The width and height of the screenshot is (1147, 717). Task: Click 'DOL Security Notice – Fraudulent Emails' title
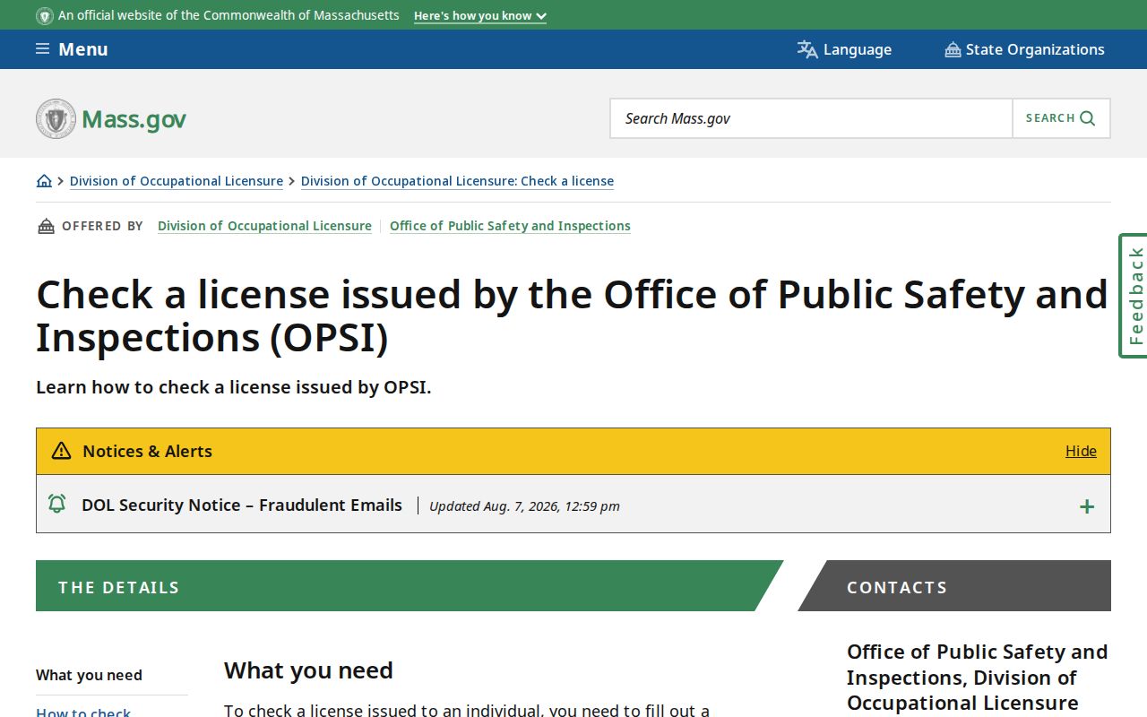pyautogui.click(x=242, y=505)
